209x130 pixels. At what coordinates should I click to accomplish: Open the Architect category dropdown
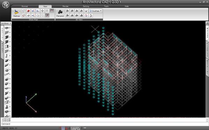click(6, 23)
